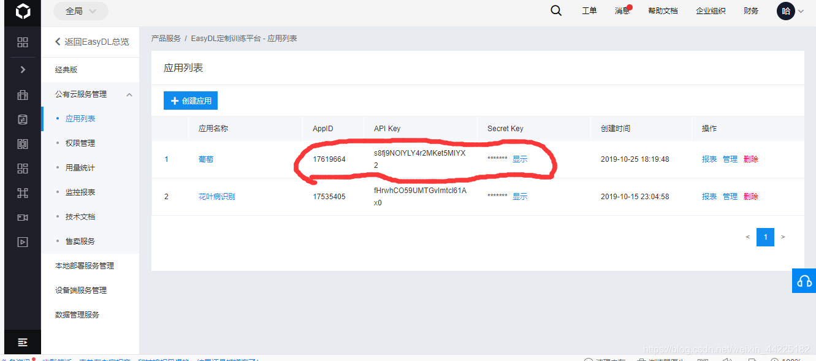Viewport: 816px width, 361px height.
Task: Click the document-with-arrows icon in dark sidebar
Action: [x=23, y=120]
